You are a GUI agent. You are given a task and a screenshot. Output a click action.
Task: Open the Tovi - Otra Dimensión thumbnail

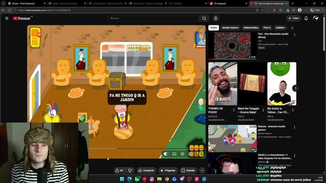(232, 46)
